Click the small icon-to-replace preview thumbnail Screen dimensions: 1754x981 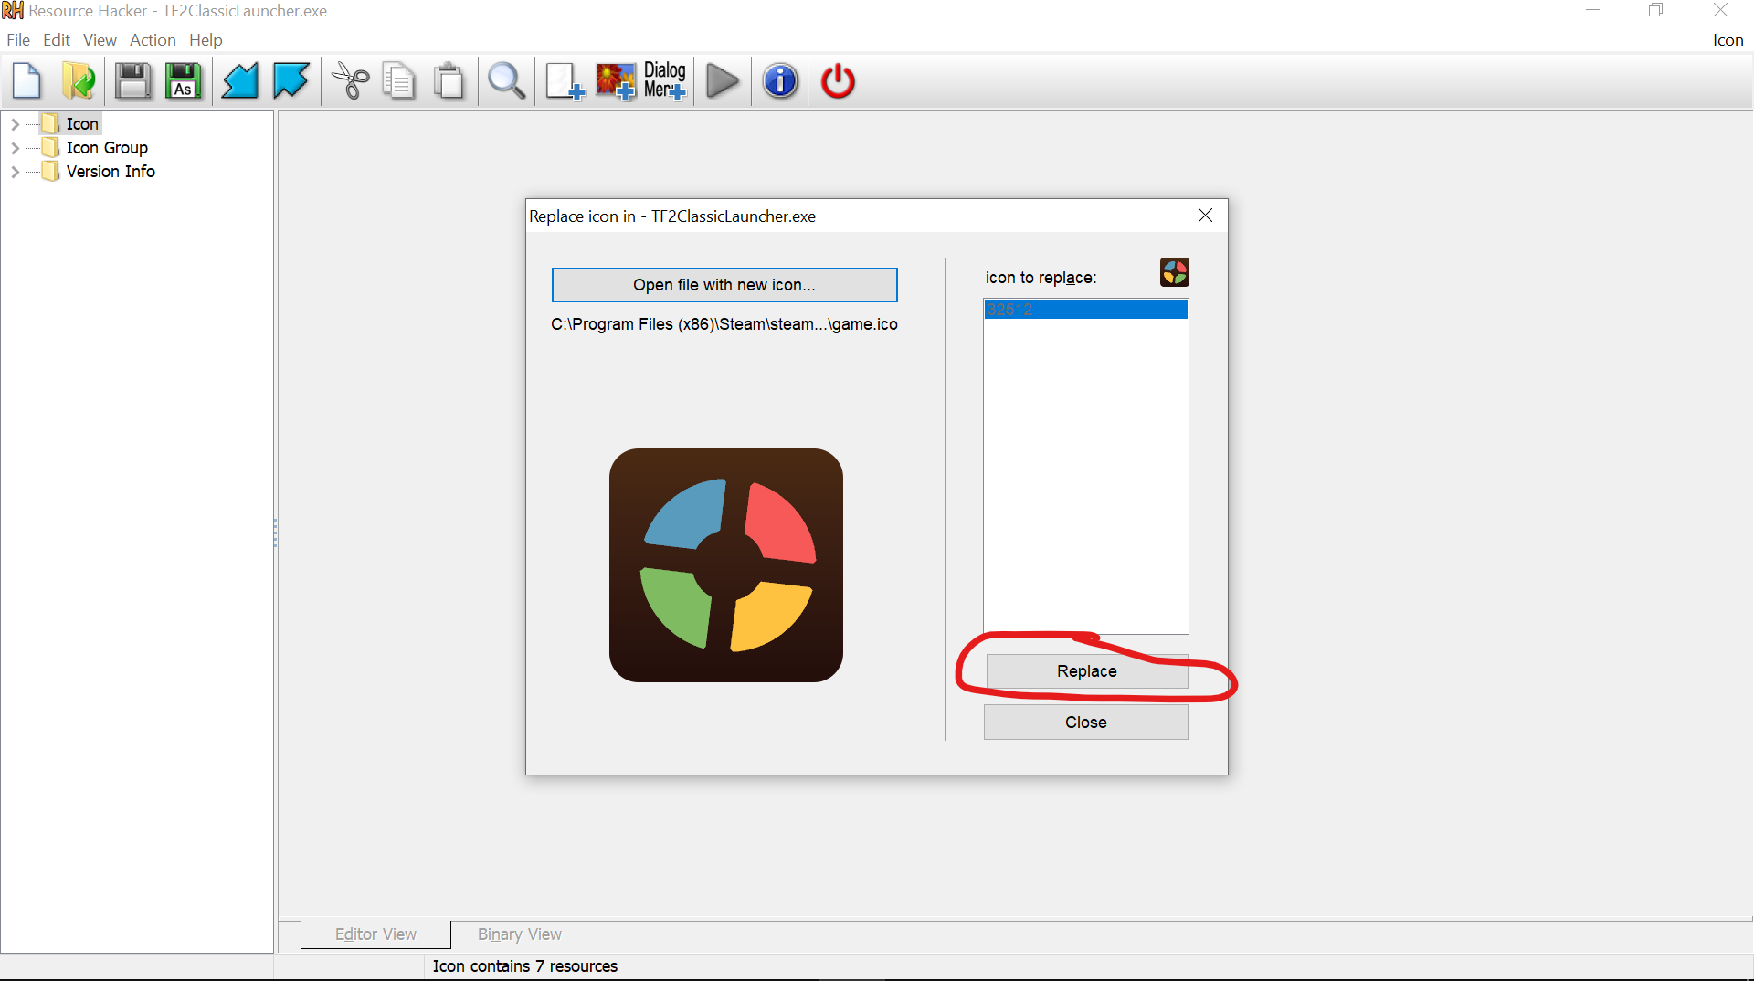point(1175,272)
